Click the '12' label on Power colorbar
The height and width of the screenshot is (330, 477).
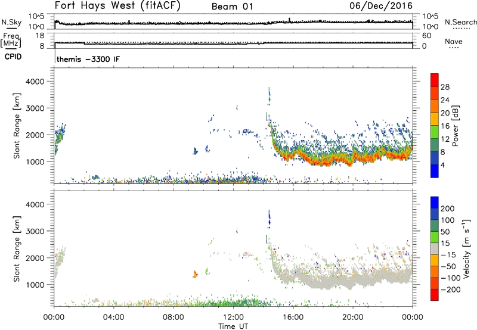[x=445, y=139]
